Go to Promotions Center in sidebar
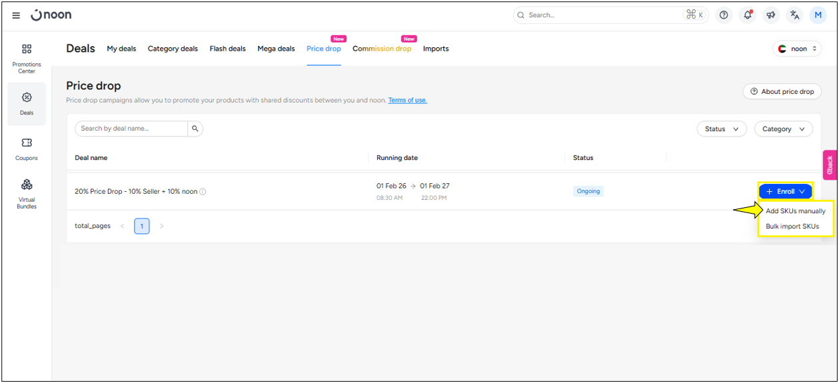This screenshot has width=839, height=383. pos(27,58)
